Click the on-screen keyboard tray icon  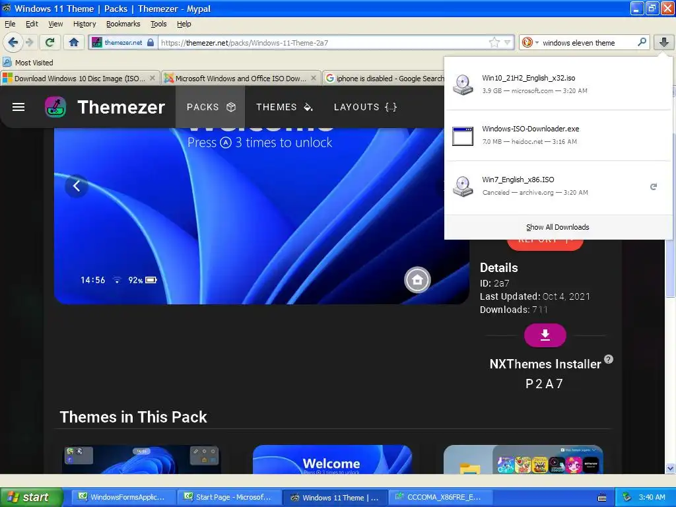tap(602, 498)
